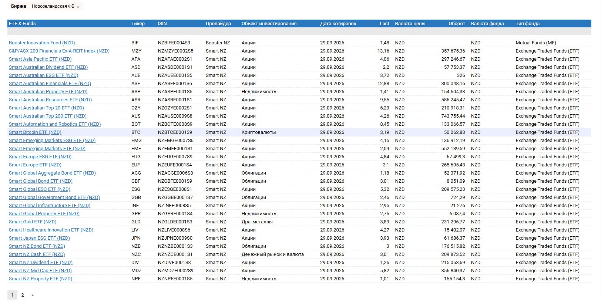601x304 pixels.
Task: Open S&P/ASX 200 Financials Ex-A-REIT Index link
Action: [x=59, y=51]
